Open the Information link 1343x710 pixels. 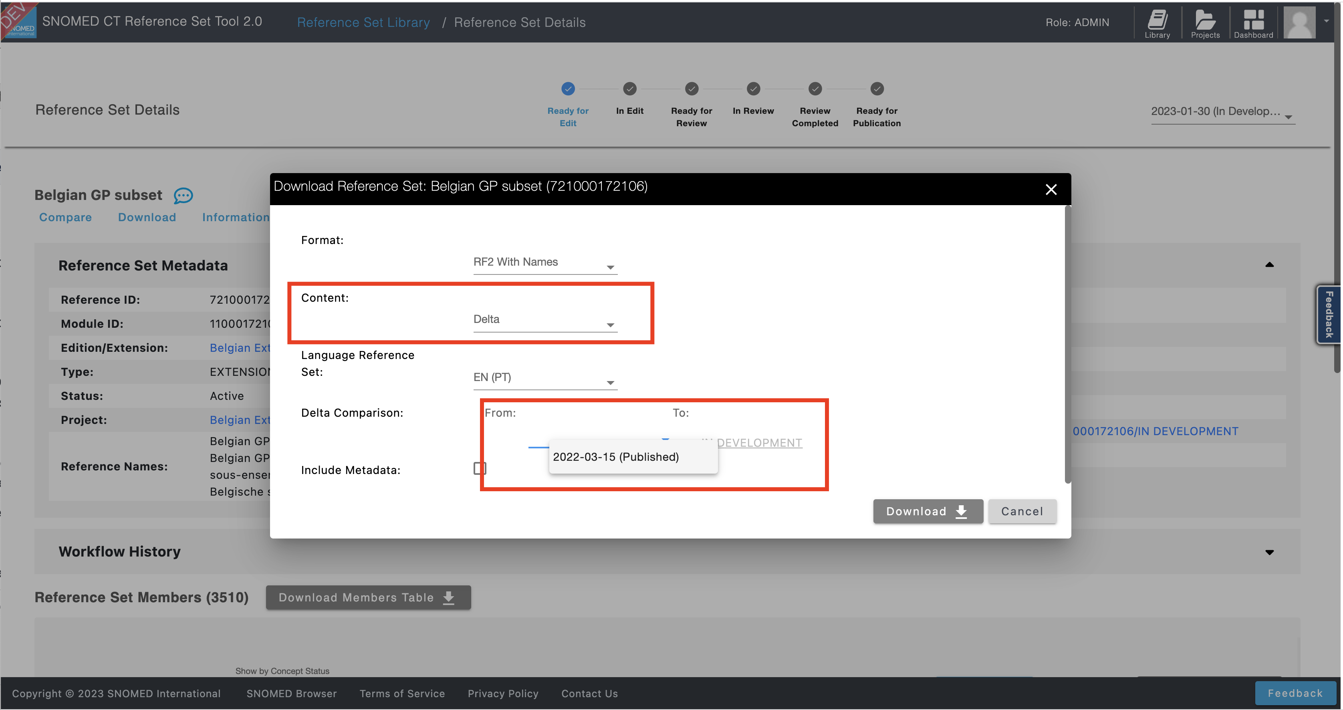236,218
